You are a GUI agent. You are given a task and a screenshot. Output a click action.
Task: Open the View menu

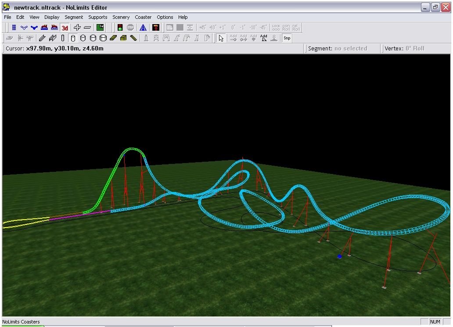pos(34,18)
